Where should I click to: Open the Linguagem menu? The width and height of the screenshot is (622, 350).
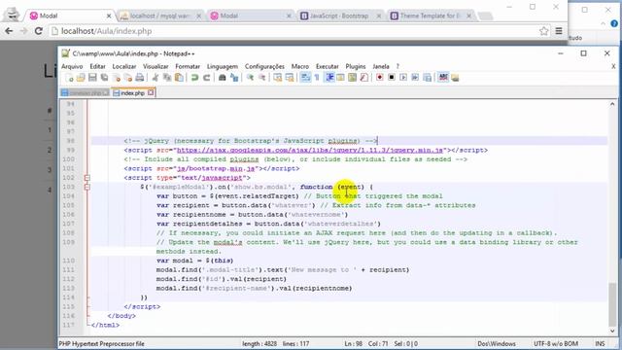(x=223, y=66)
